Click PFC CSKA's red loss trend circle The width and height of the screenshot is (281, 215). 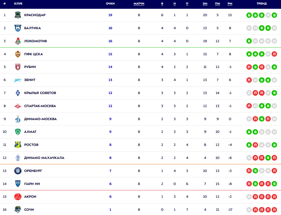[x=274, y=54]
